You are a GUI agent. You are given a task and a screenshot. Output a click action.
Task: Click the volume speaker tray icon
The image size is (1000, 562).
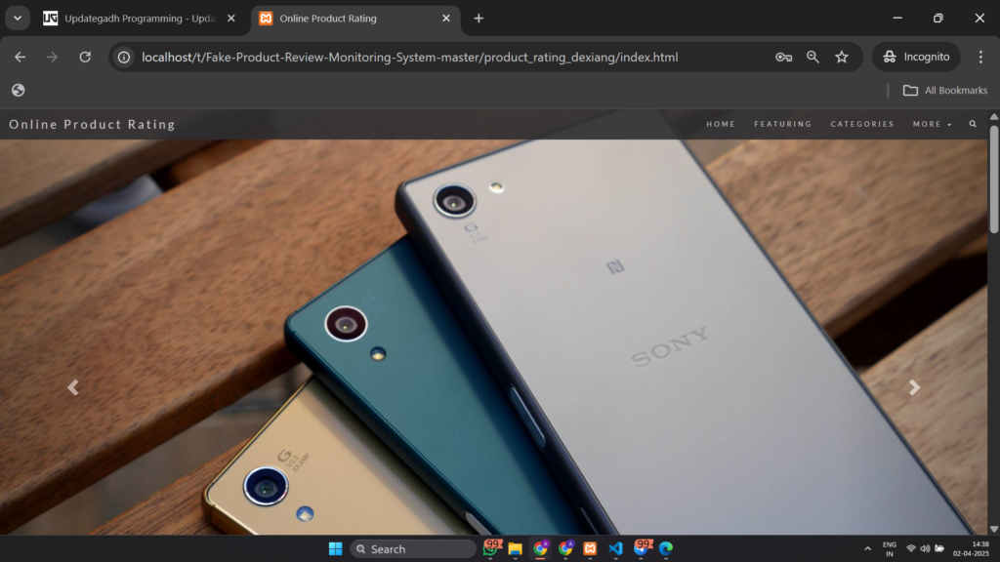coord(925,548)
